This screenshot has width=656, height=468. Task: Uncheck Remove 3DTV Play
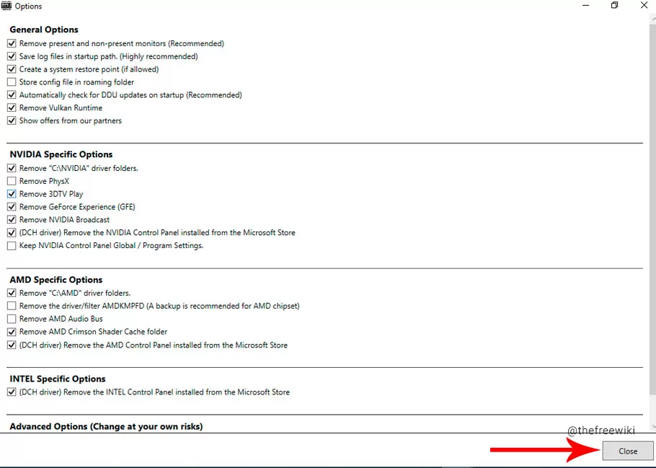[x=12, y=194]
